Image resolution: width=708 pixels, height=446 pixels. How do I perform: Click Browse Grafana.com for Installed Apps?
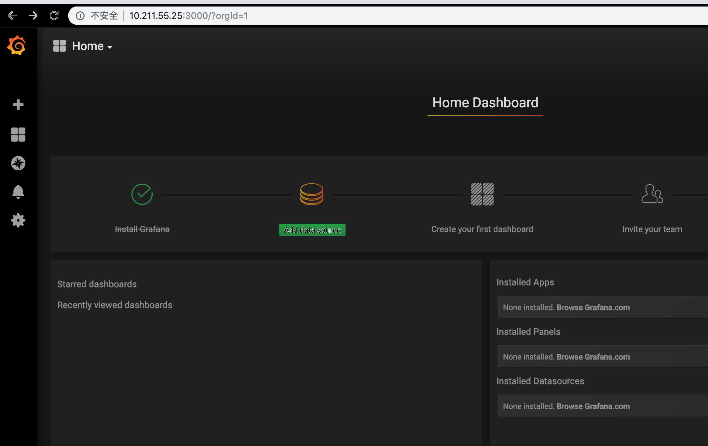(x=593, y=307)
